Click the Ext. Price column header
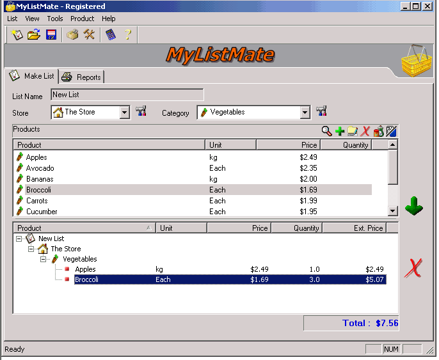The height and width of the screenshot is (360, 439). [x=354, y=228]
